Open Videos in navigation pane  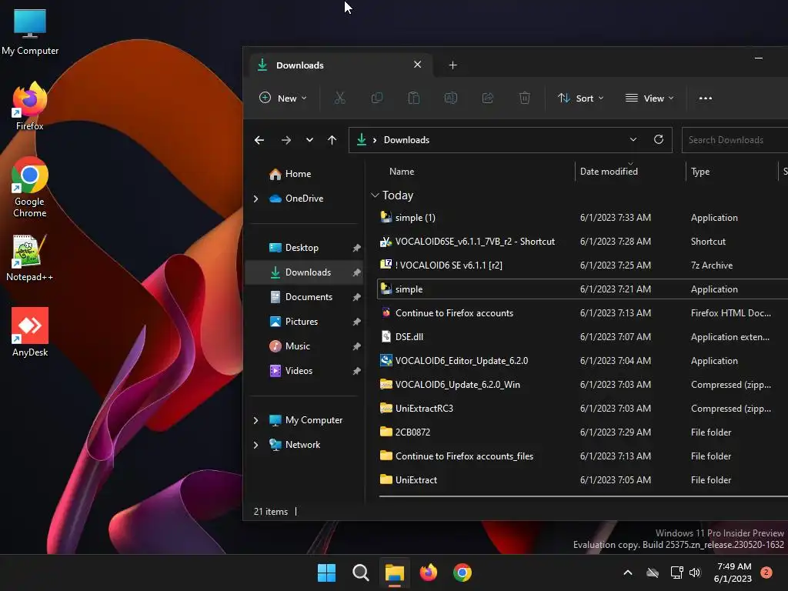pyautogui.click(x=299, y=371)
